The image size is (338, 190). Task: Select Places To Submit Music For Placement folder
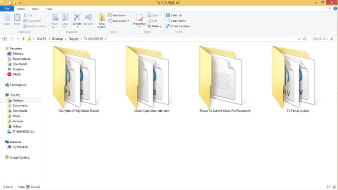pos(225,80)
